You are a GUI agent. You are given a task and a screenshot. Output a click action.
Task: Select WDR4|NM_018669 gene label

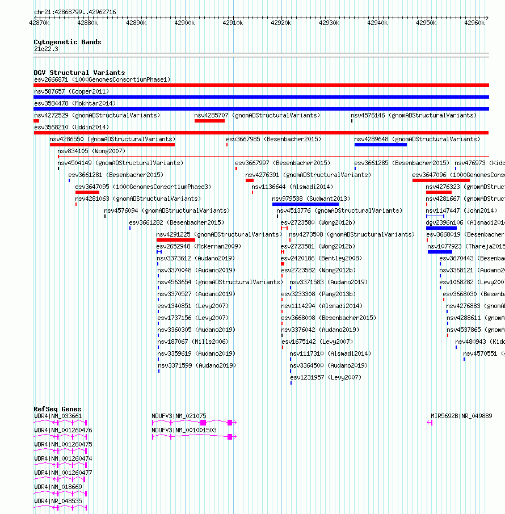tap(58, 487)
